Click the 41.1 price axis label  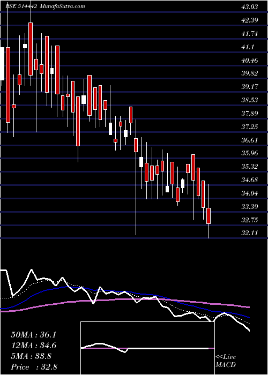(248, 47)
